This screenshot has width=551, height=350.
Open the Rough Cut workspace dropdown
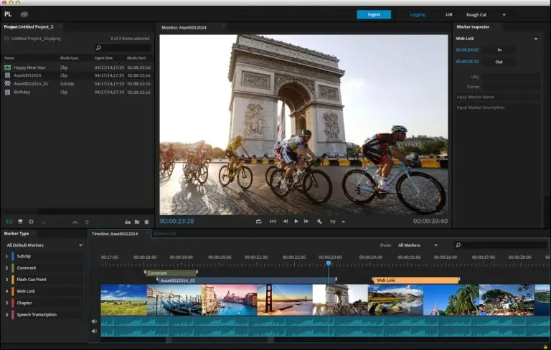pyautogui.click(x=504, y=14)
